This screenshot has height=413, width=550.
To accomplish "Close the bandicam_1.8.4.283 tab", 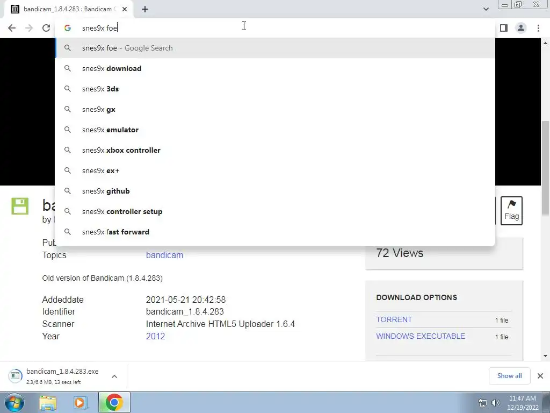I will 125,9.
